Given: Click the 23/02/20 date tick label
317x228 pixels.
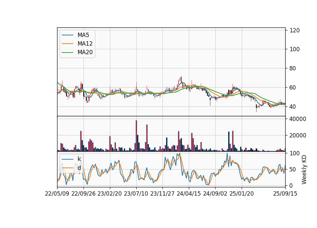Looking at the screenshot, I should point(110,194).
